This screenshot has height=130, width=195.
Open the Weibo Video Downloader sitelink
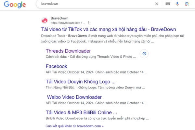[x=74, y=97]
